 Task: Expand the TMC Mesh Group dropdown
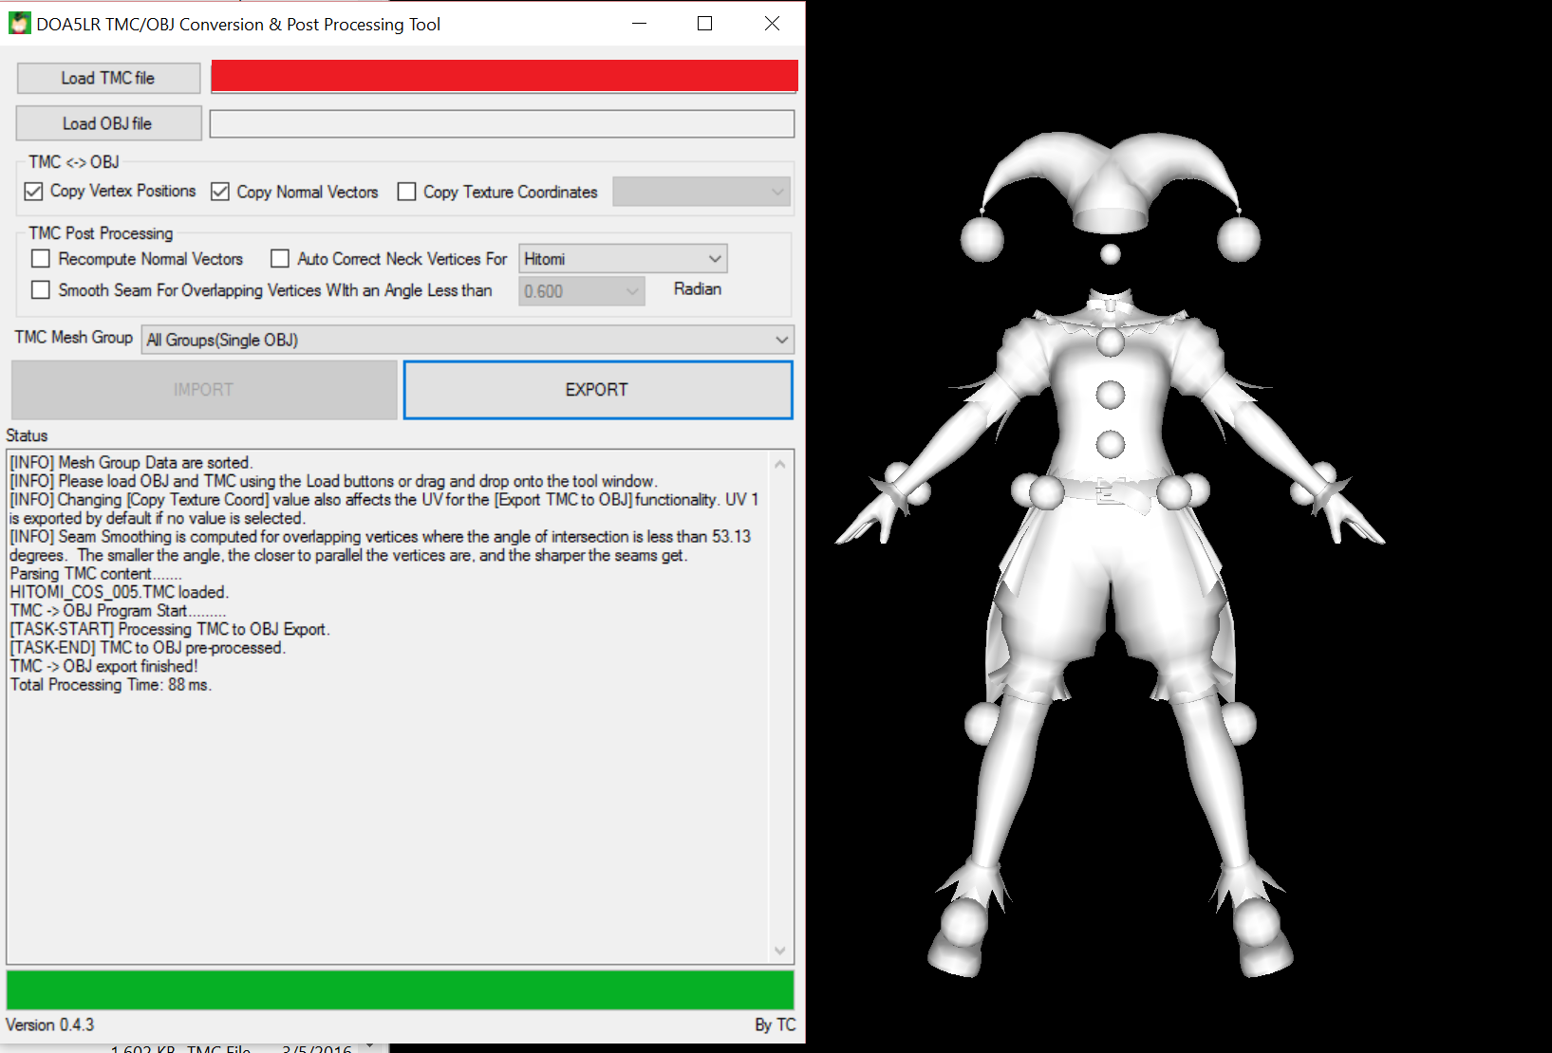pyautogui.click(x=467, y=340)
